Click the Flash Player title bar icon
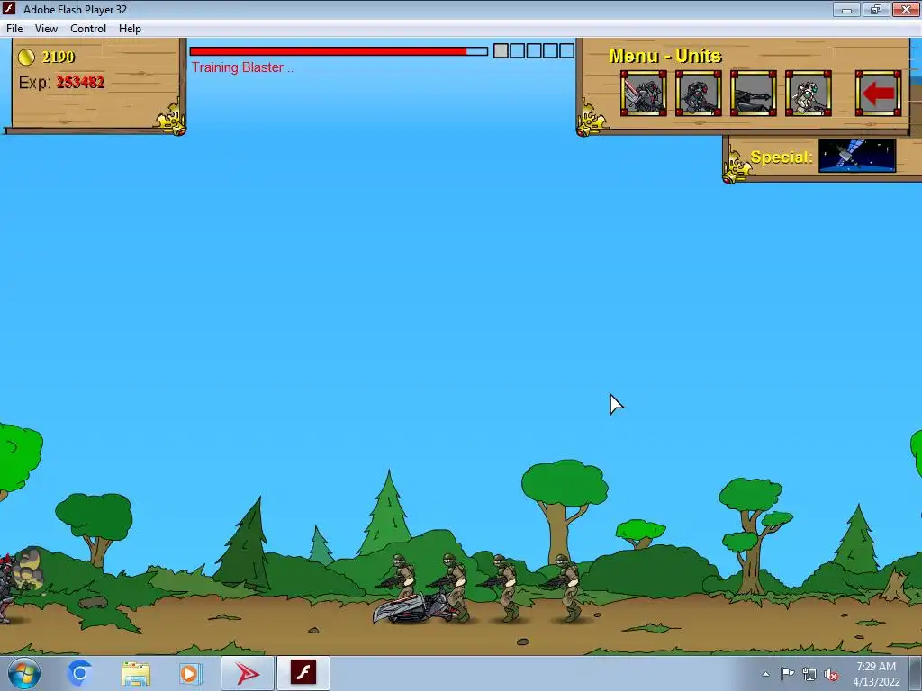 [9, 9]
